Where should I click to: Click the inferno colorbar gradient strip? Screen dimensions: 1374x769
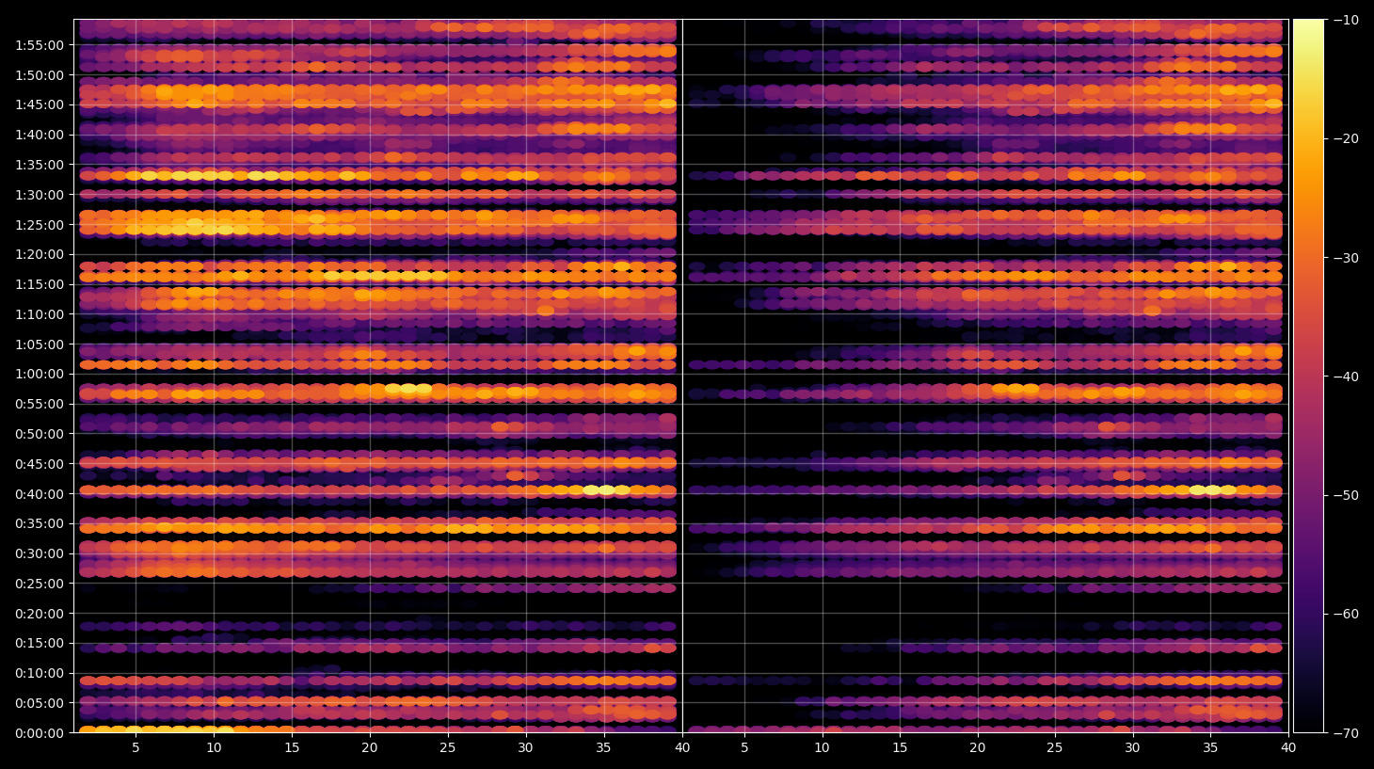click(1308, 376)
